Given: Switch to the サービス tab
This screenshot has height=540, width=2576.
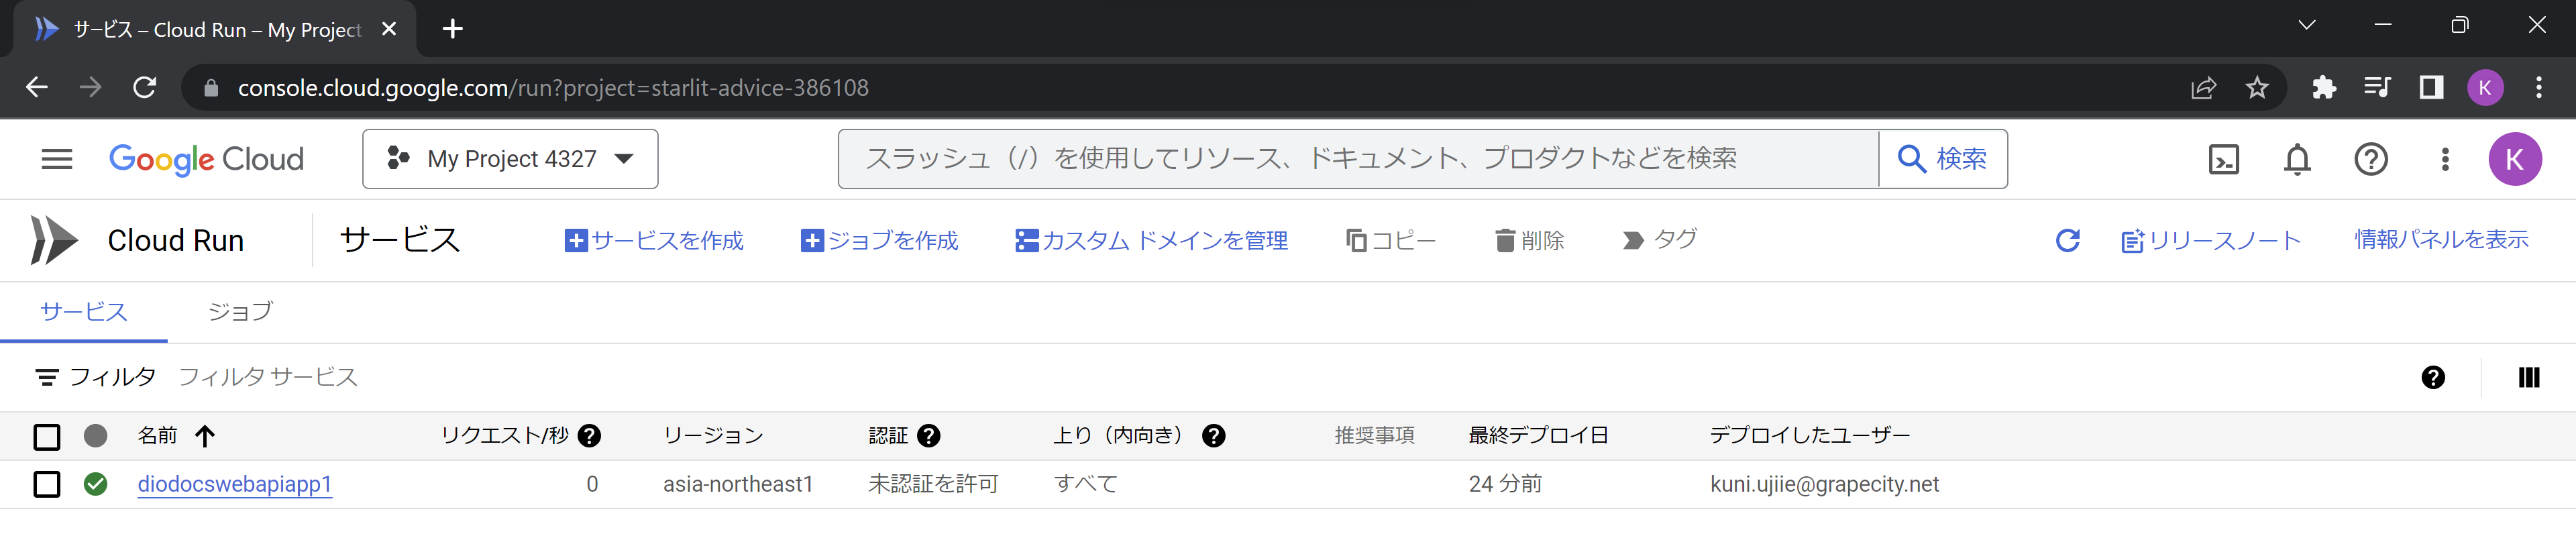Looking at the screenshot, I should pyautogui.click(x=84, y=311).
